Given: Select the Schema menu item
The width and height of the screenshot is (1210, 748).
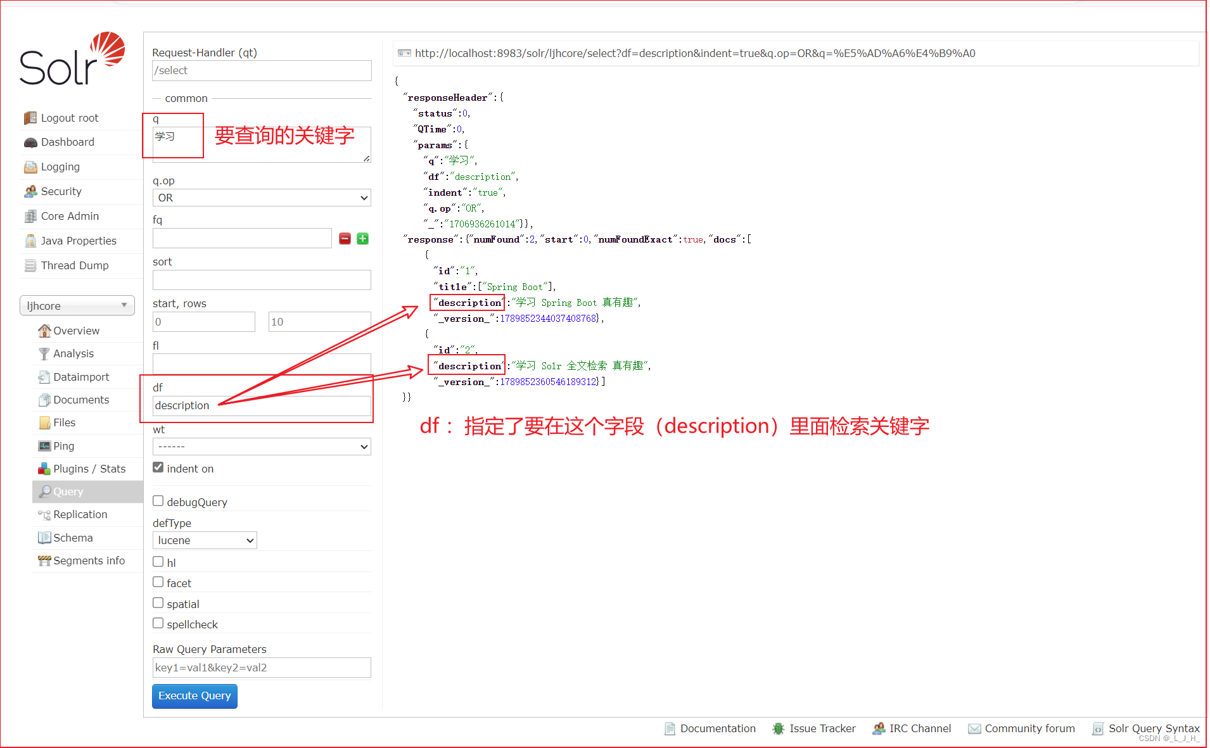Looking at the screenshot, I should tap(87, 538).
